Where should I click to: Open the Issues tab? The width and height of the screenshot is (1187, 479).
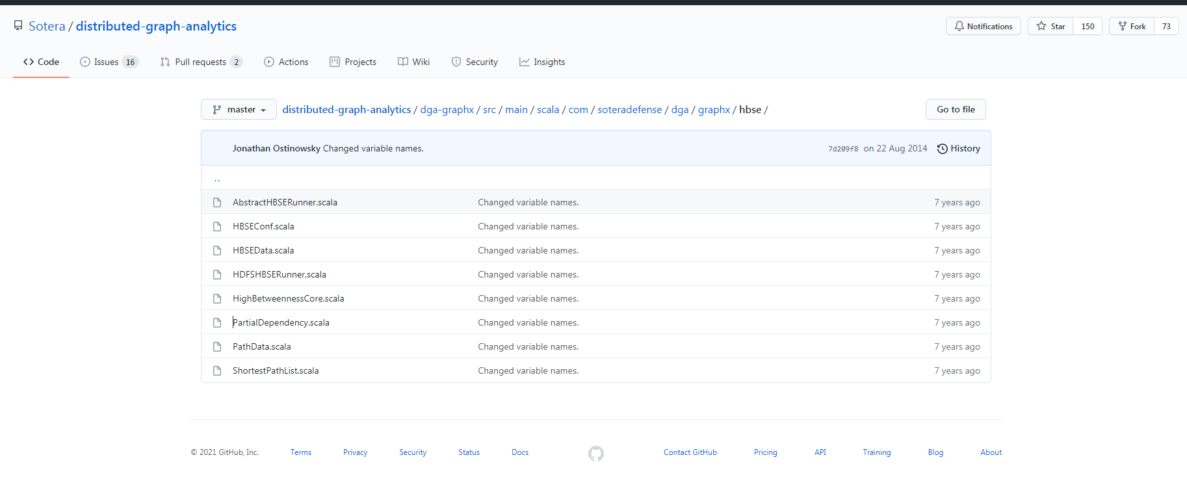click(107, 62)
